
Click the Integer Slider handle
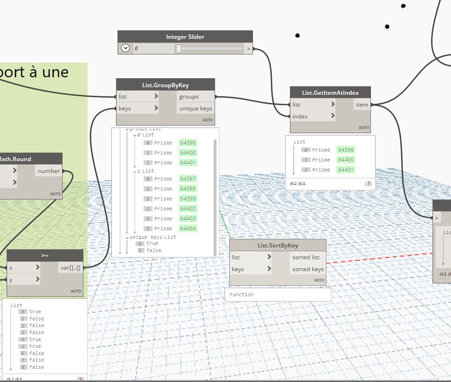click(x=179, y=48)
